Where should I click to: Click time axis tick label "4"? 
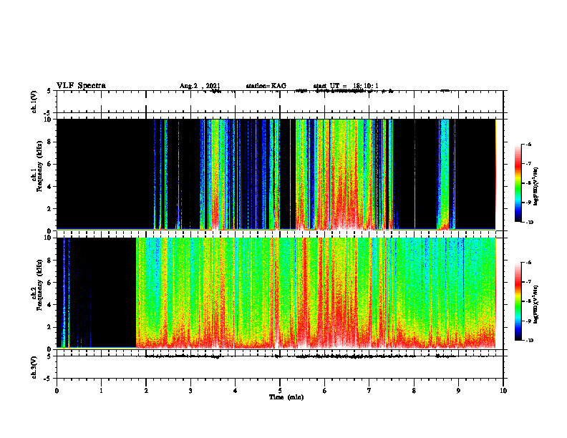click(x=236, y=391)
